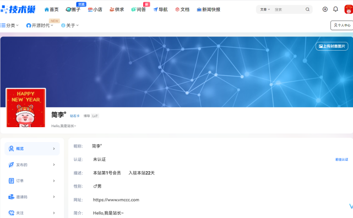Click the heart icon beside 关注

tap(11, 213)
